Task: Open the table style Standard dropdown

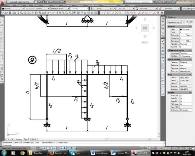Action: [148, 9]
